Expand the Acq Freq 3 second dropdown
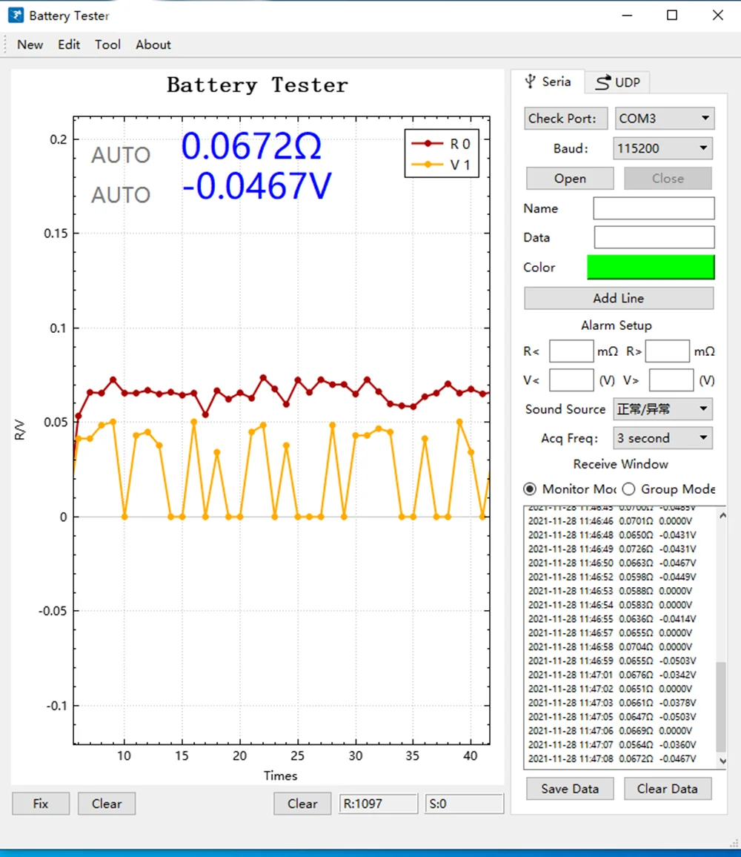741x857 pixels. [x=663, y=438]
